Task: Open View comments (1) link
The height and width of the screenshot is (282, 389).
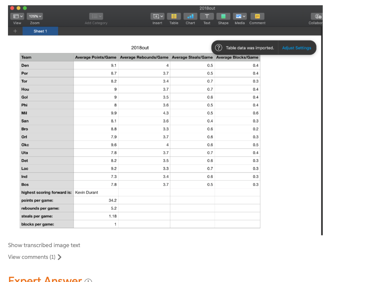Action: click(x=35, y=257)
